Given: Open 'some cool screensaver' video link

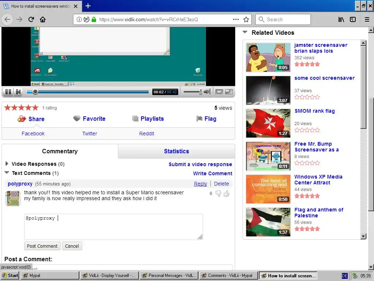Looking at the screenshot, I should [x=324, y=78].
